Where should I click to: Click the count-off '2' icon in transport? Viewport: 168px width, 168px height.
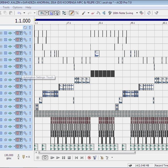(107, 158)
